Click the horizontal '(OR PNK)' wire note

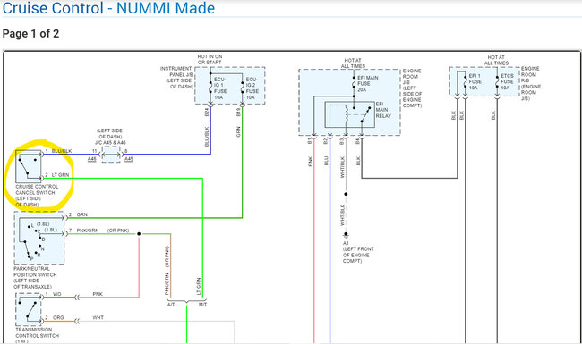118,231
